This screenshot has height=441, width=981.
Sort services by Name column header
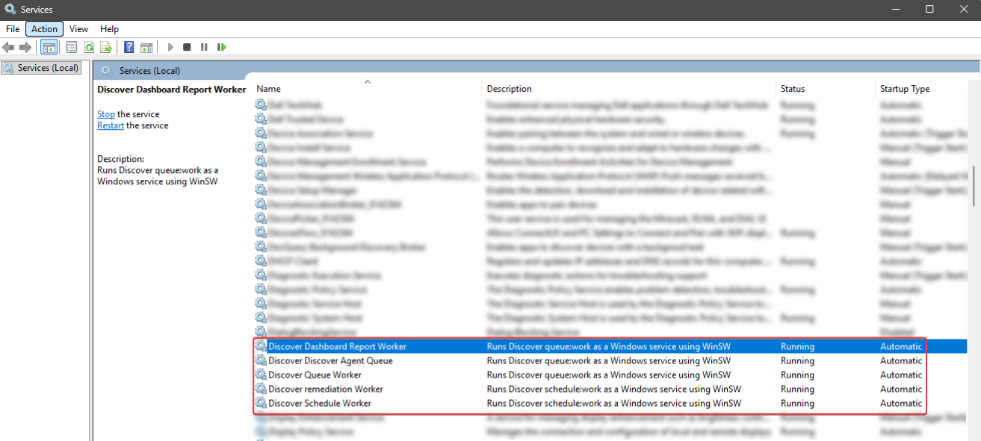tap(269, 89)
